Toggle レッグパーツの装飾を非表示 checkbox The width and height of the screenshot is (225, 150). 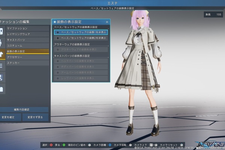(58, 78)
